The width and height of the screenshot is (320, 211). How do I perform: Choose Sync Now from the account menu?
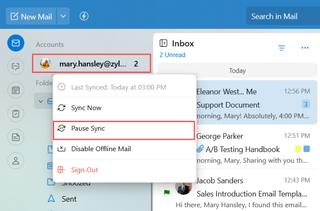coord(124,108)
